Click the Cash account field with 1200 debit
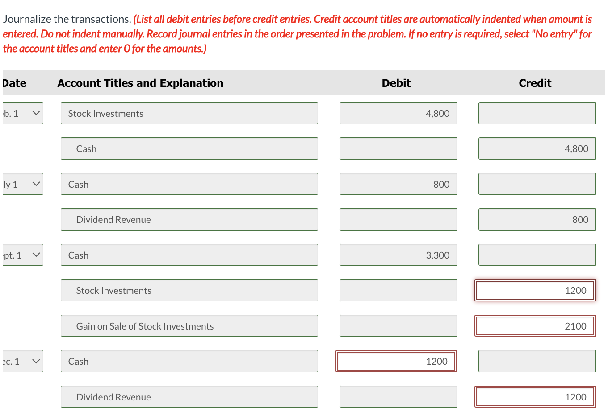The width and height of the screenshot is (608, 416). point(189,361)
